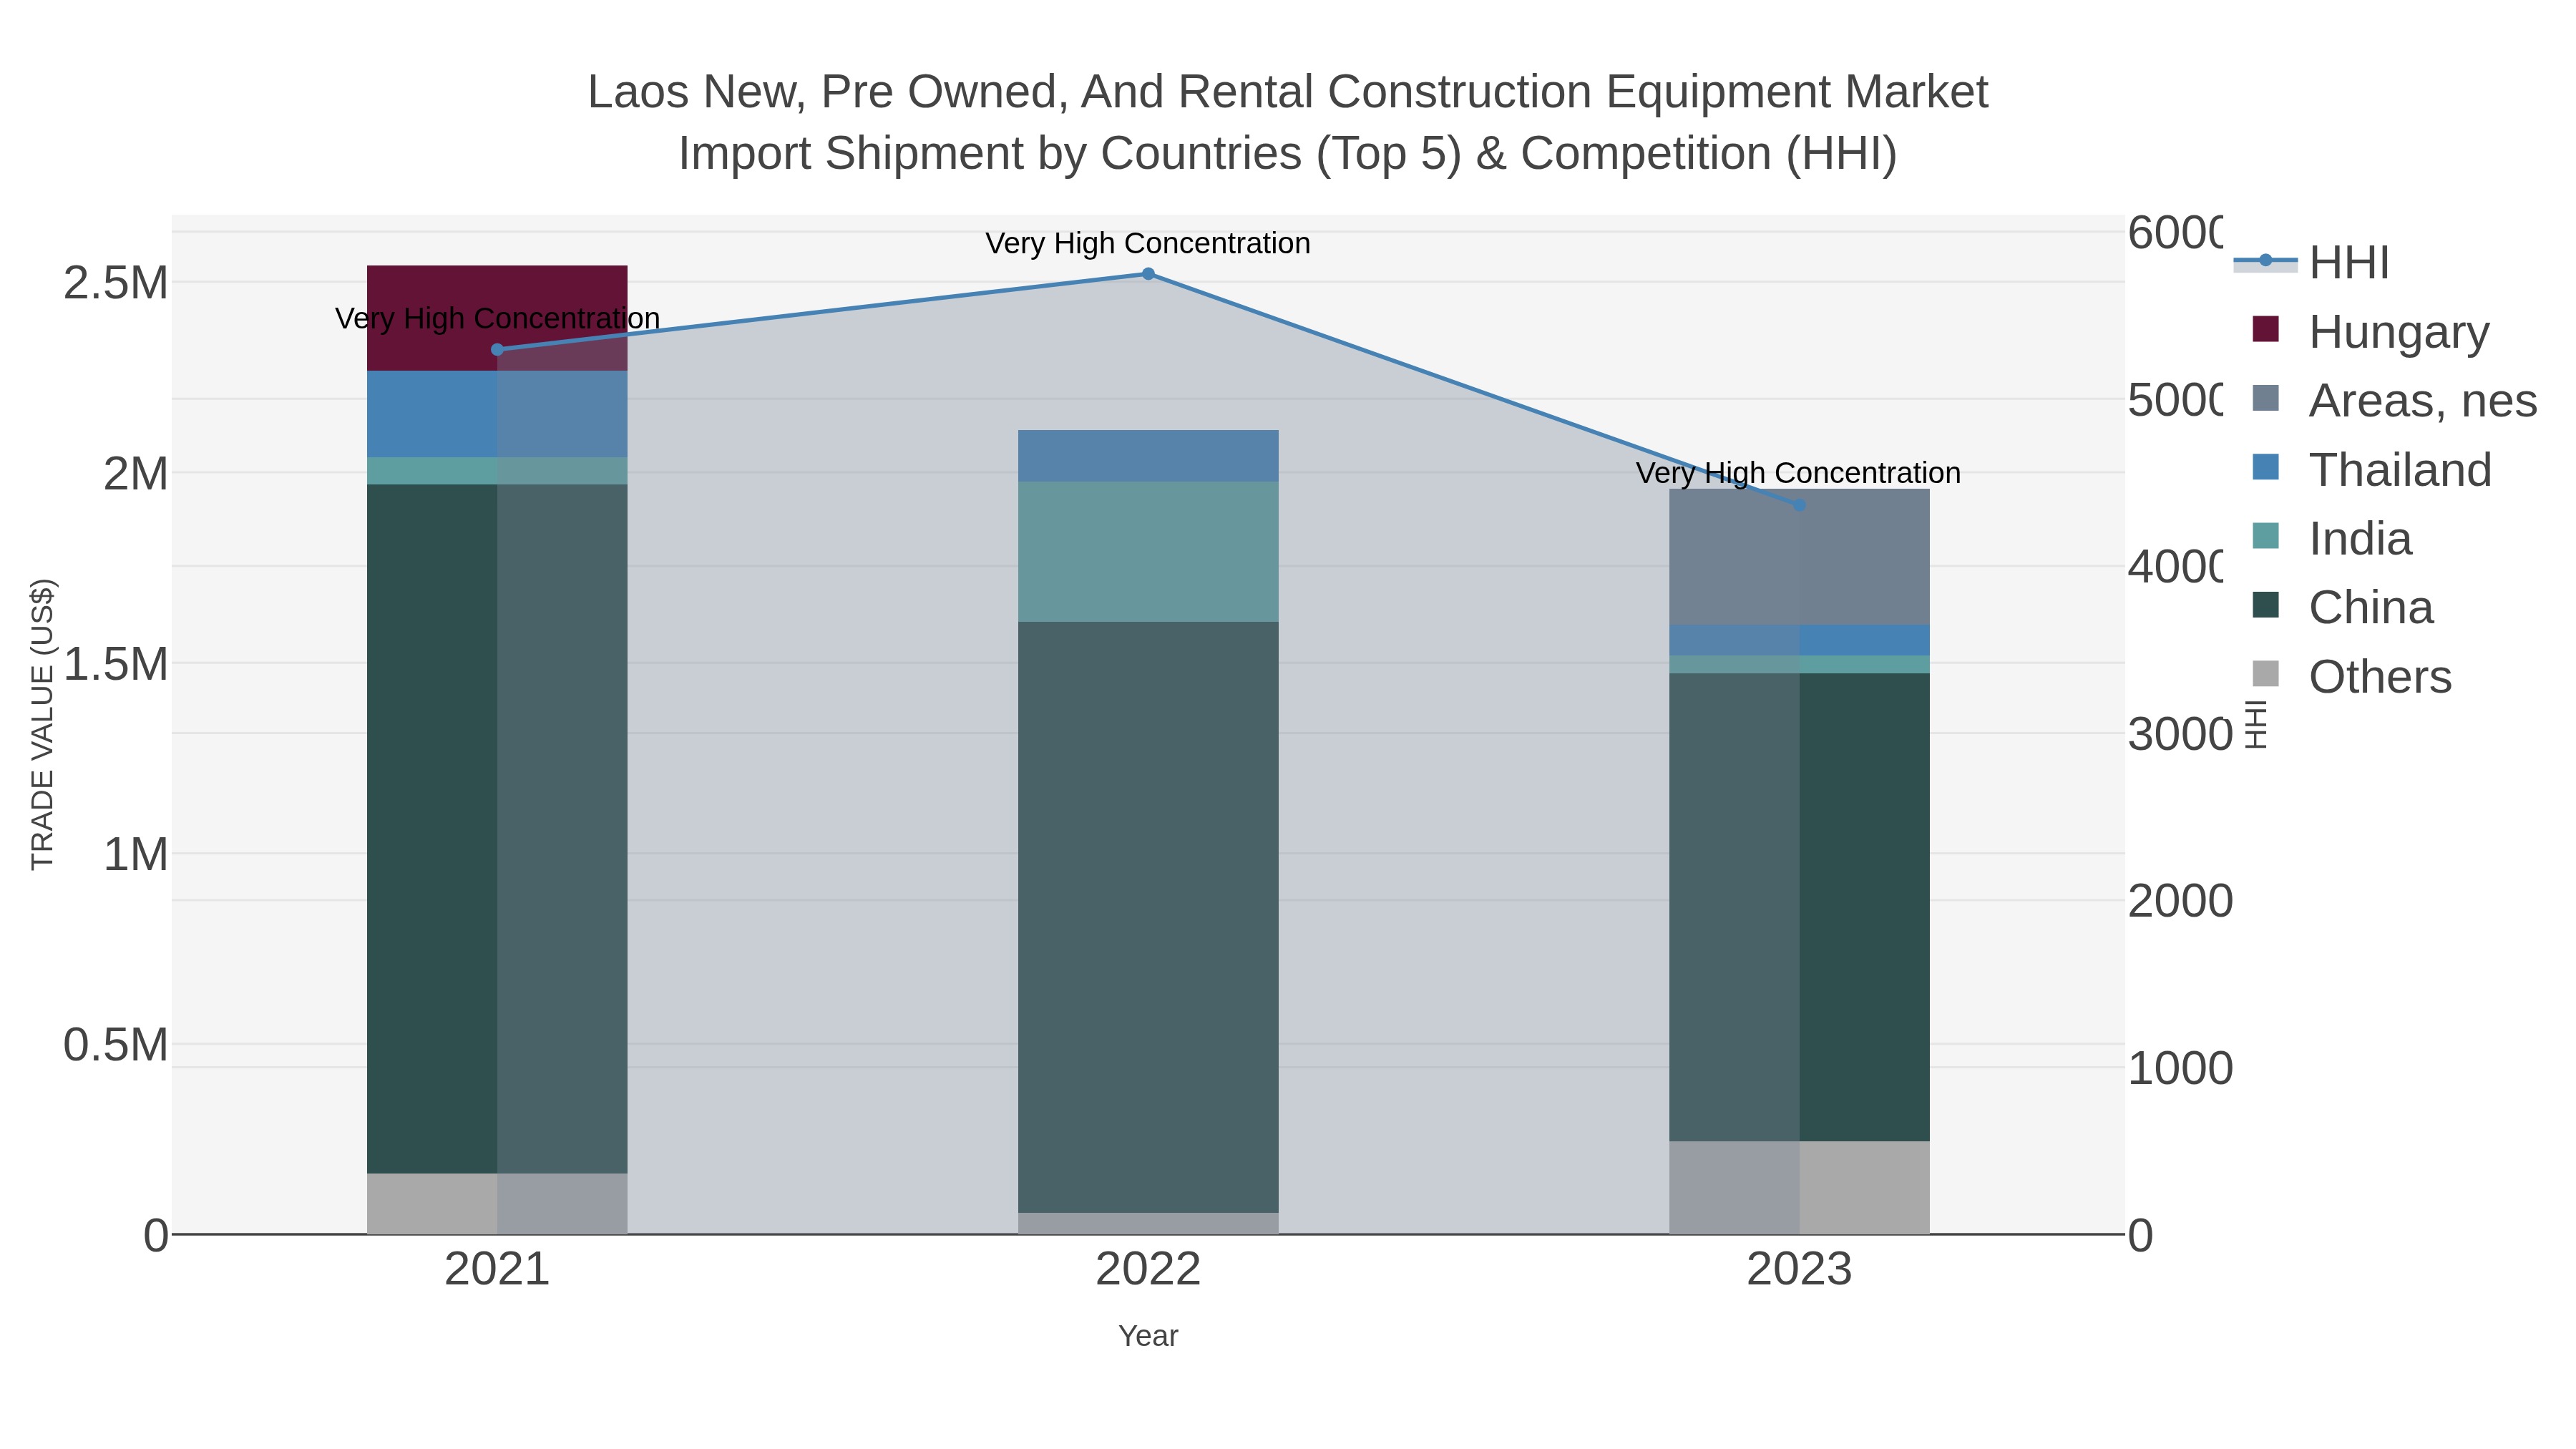Click the Areas, nes segment of 2023 bar
The height and width of the screenshot is (1449, 2576).
[x=1799, y=557]
